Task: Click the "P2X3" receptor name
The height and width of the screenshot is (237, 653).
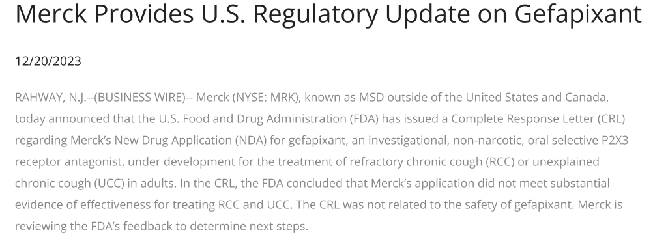Action: click(x=615, y=141)
